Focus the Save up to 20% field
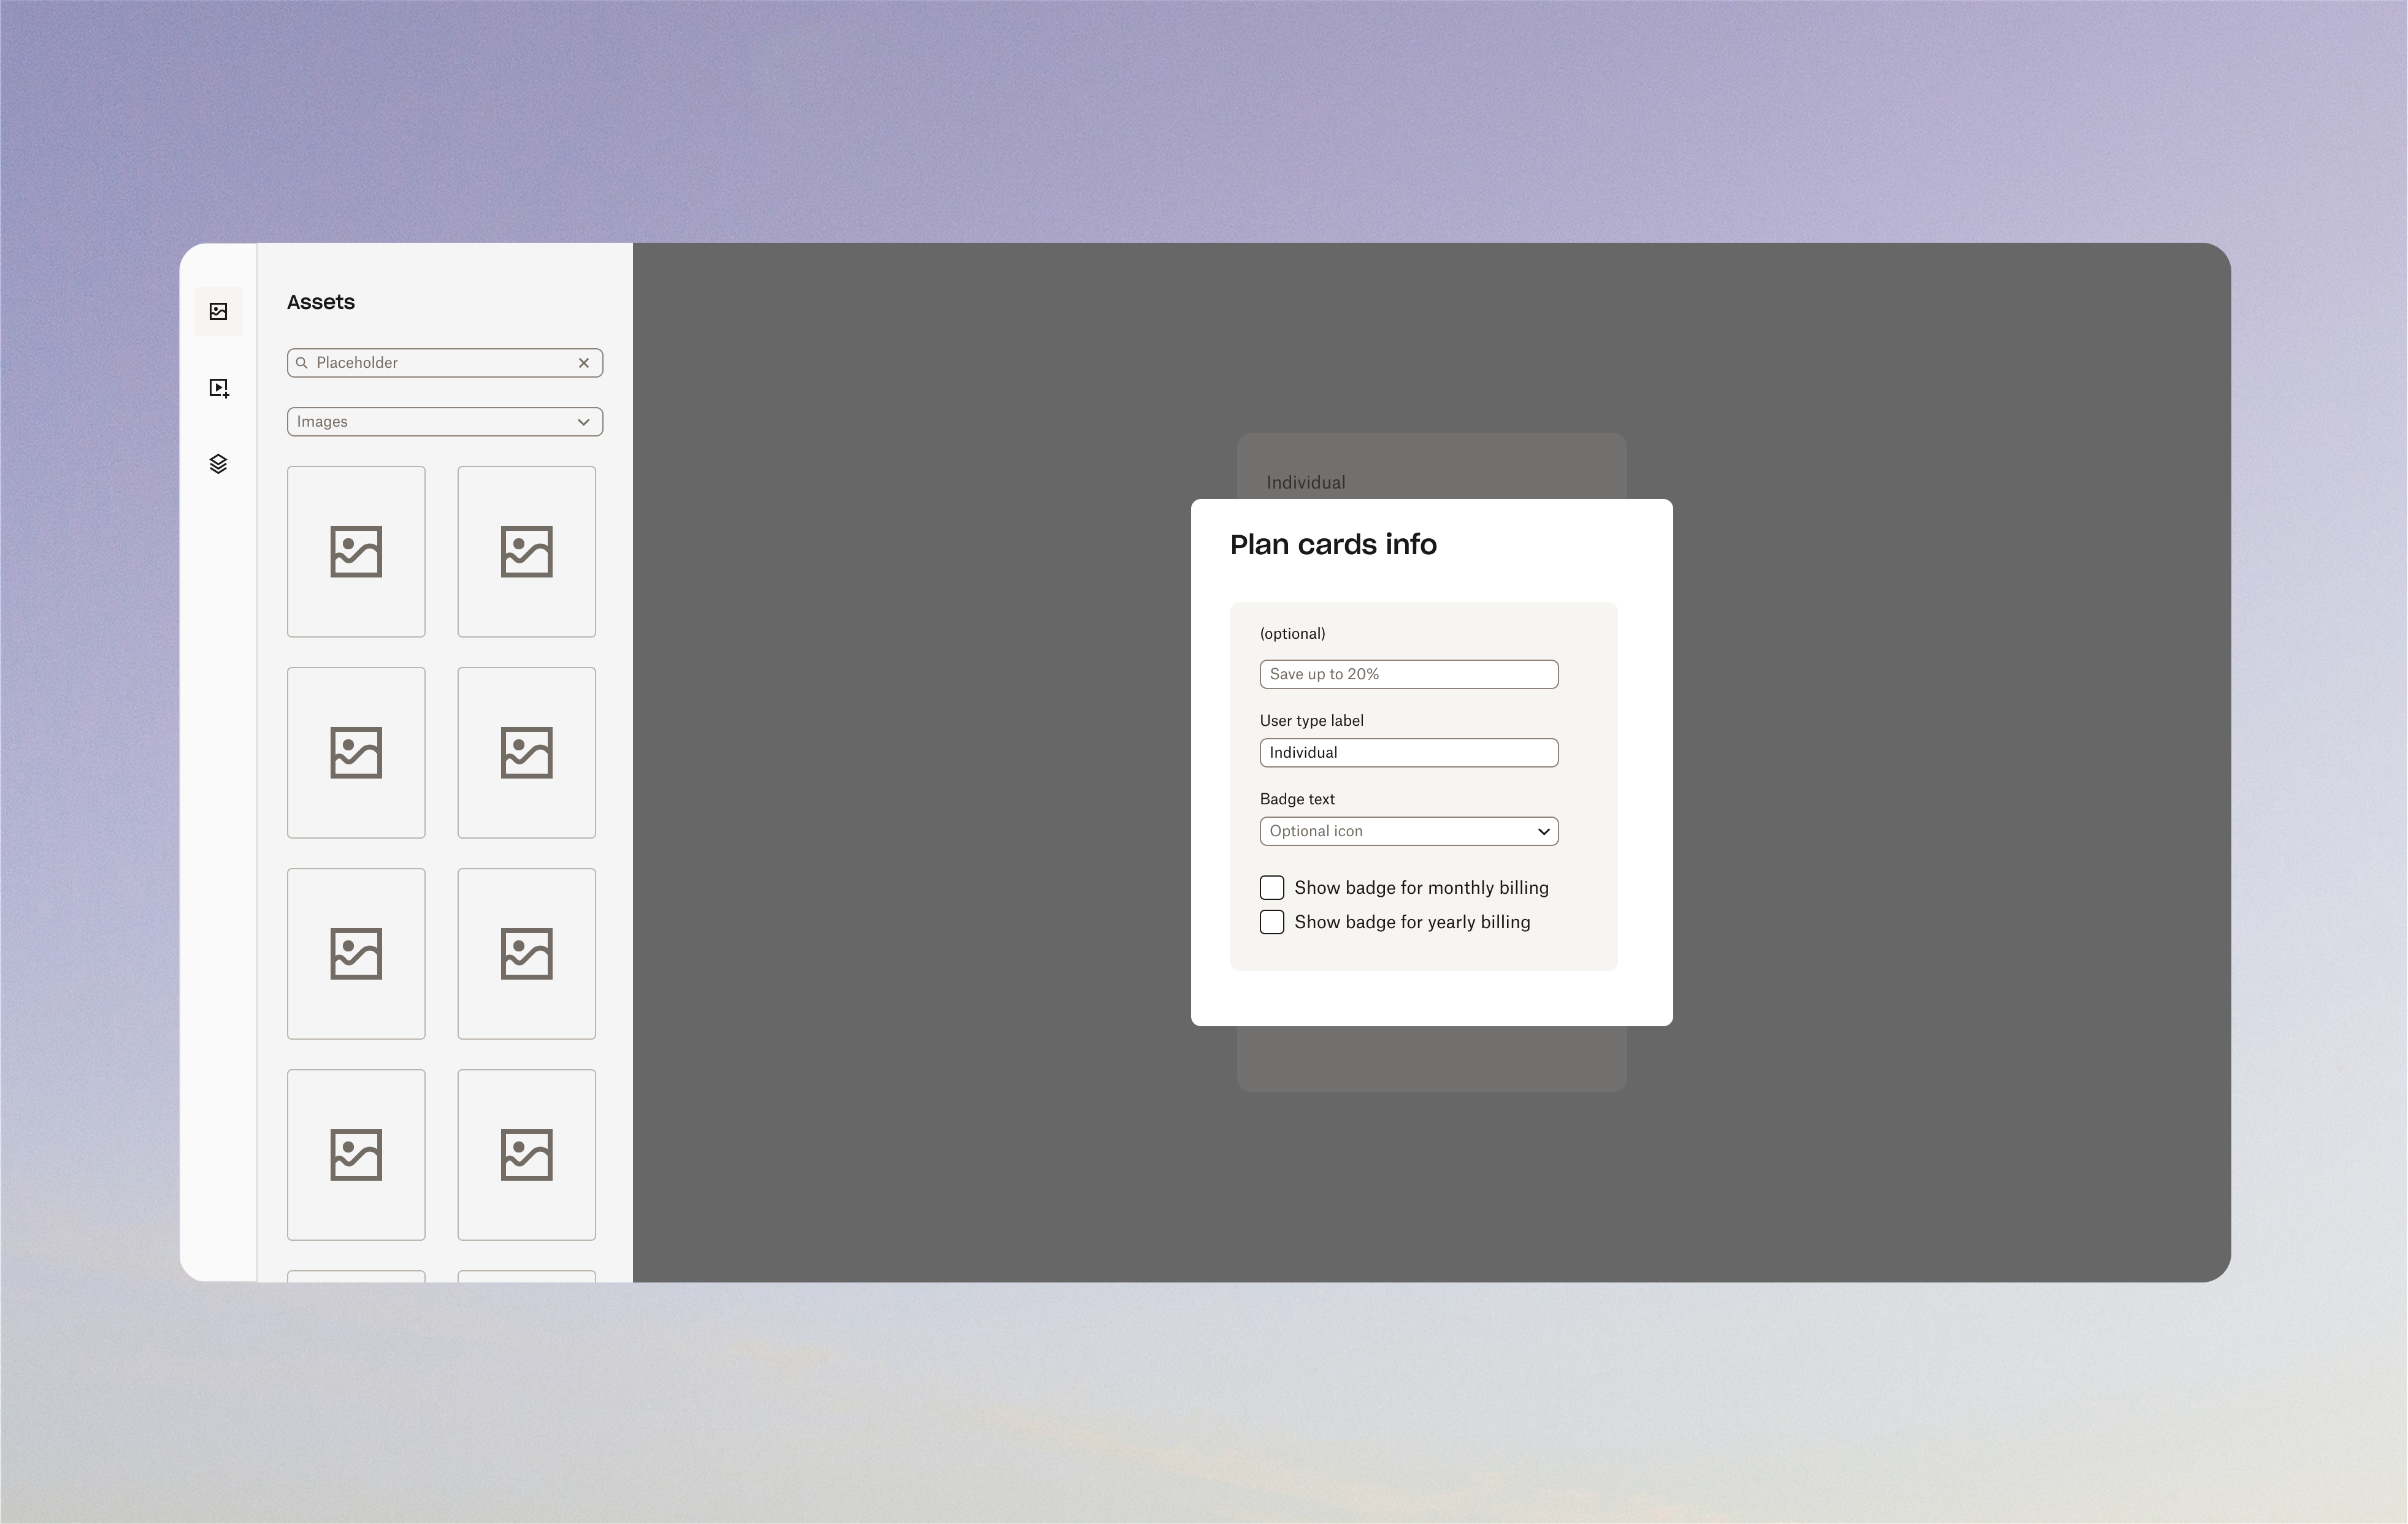The height and width of the screenshot is (1524, 2408). [1408, 674]
